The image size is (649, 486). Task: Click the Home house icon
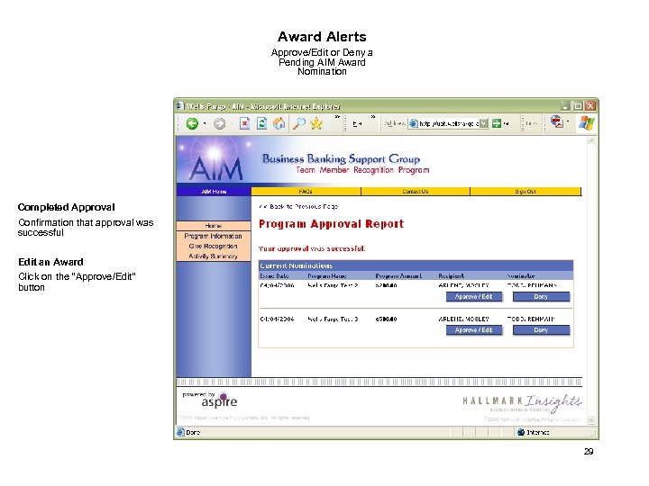pyautogui.click(x=279, y=122)
